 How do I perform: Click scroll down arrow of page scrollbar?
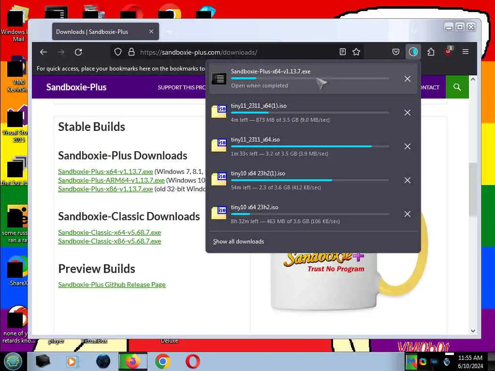(473, 330)
